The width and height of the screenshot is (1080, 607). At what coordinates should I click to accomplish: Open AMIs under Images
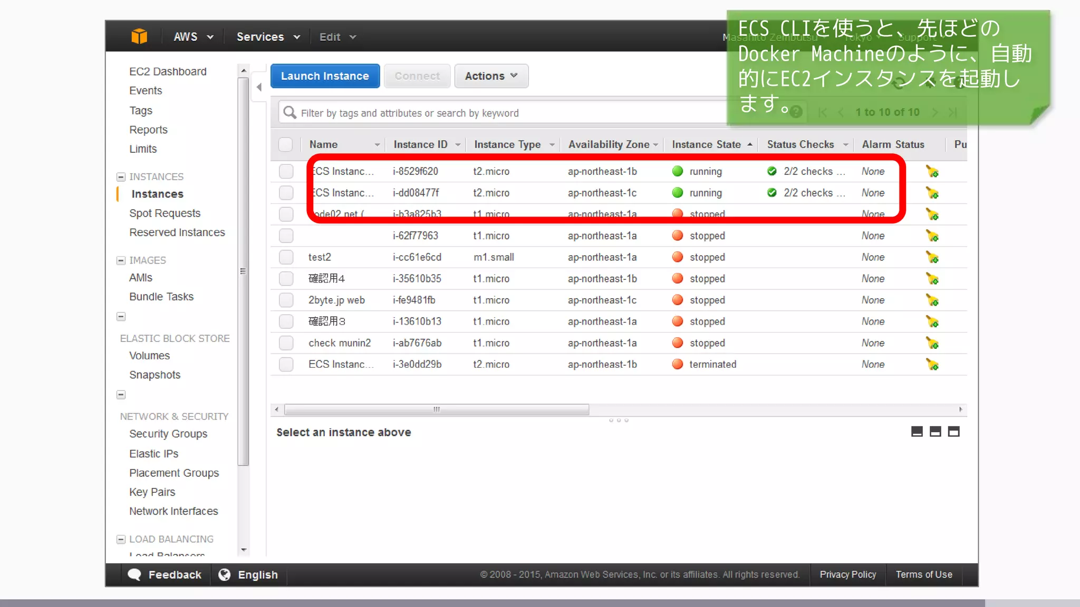point(141,278)
